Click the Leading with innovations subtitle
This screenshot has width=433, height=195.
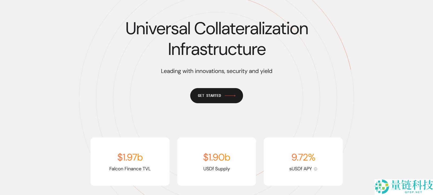pos(216,71)
